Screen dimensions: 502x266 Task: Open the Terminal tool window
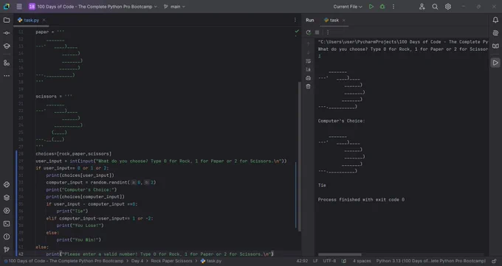7,224
